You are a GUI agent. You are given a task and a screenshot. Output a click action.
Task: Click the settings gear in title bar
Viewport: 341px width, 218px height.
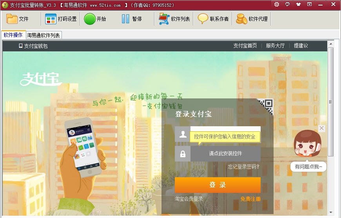pyautogui.click(x=277, y=4)
